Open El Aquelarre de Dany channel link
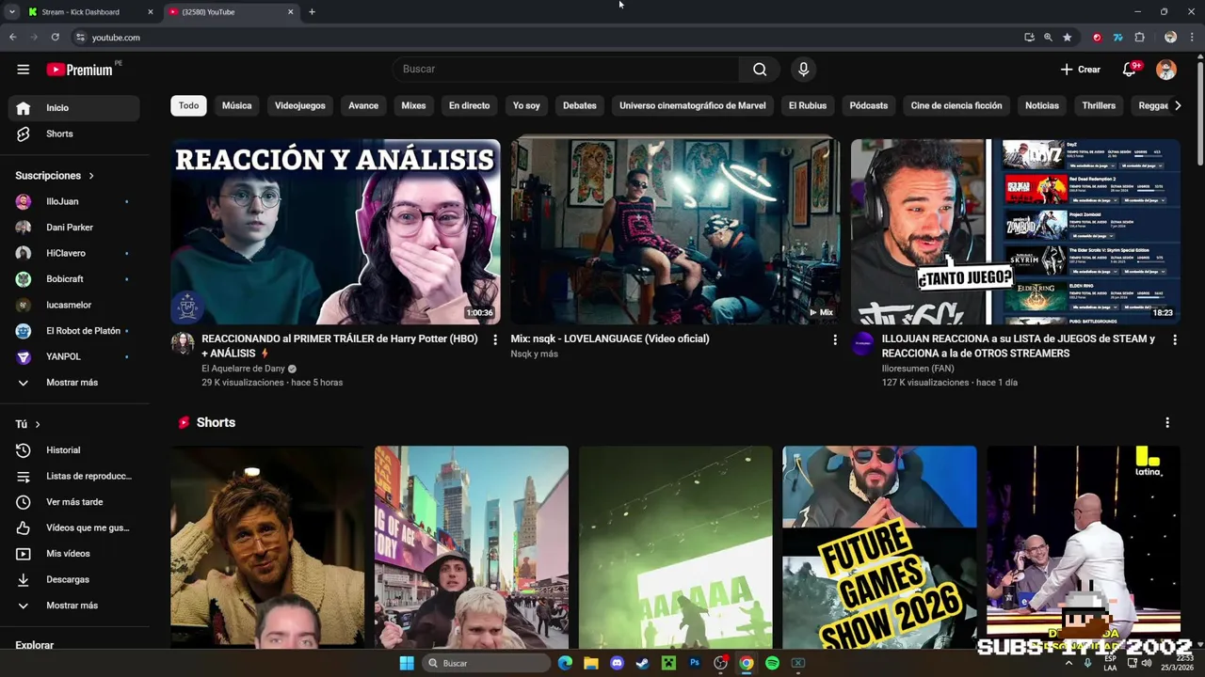This screenshot has height=677, width=1205. (243, 370)
